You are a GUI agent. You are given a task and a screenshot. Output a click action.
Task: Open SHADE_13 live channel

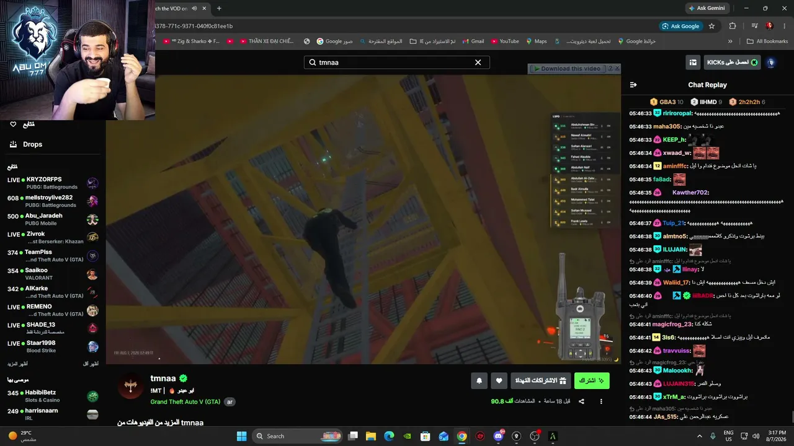click(x=53, y=328)
